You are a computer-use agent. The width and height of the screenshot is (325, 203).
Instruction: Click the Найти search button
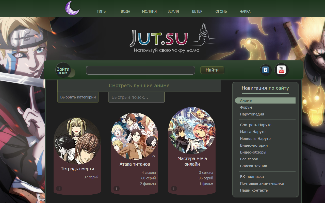212,70
